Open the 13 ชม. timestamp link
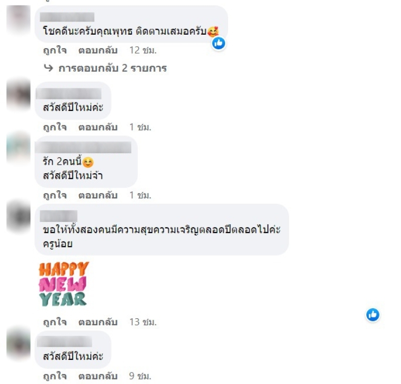 click(x=143, y=322)
